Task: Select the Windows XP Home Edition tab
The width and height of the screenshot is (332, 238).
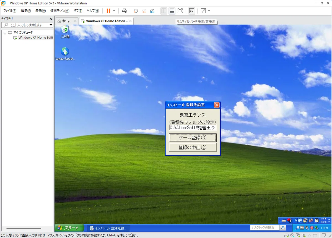Action: (x=106, y=21)
